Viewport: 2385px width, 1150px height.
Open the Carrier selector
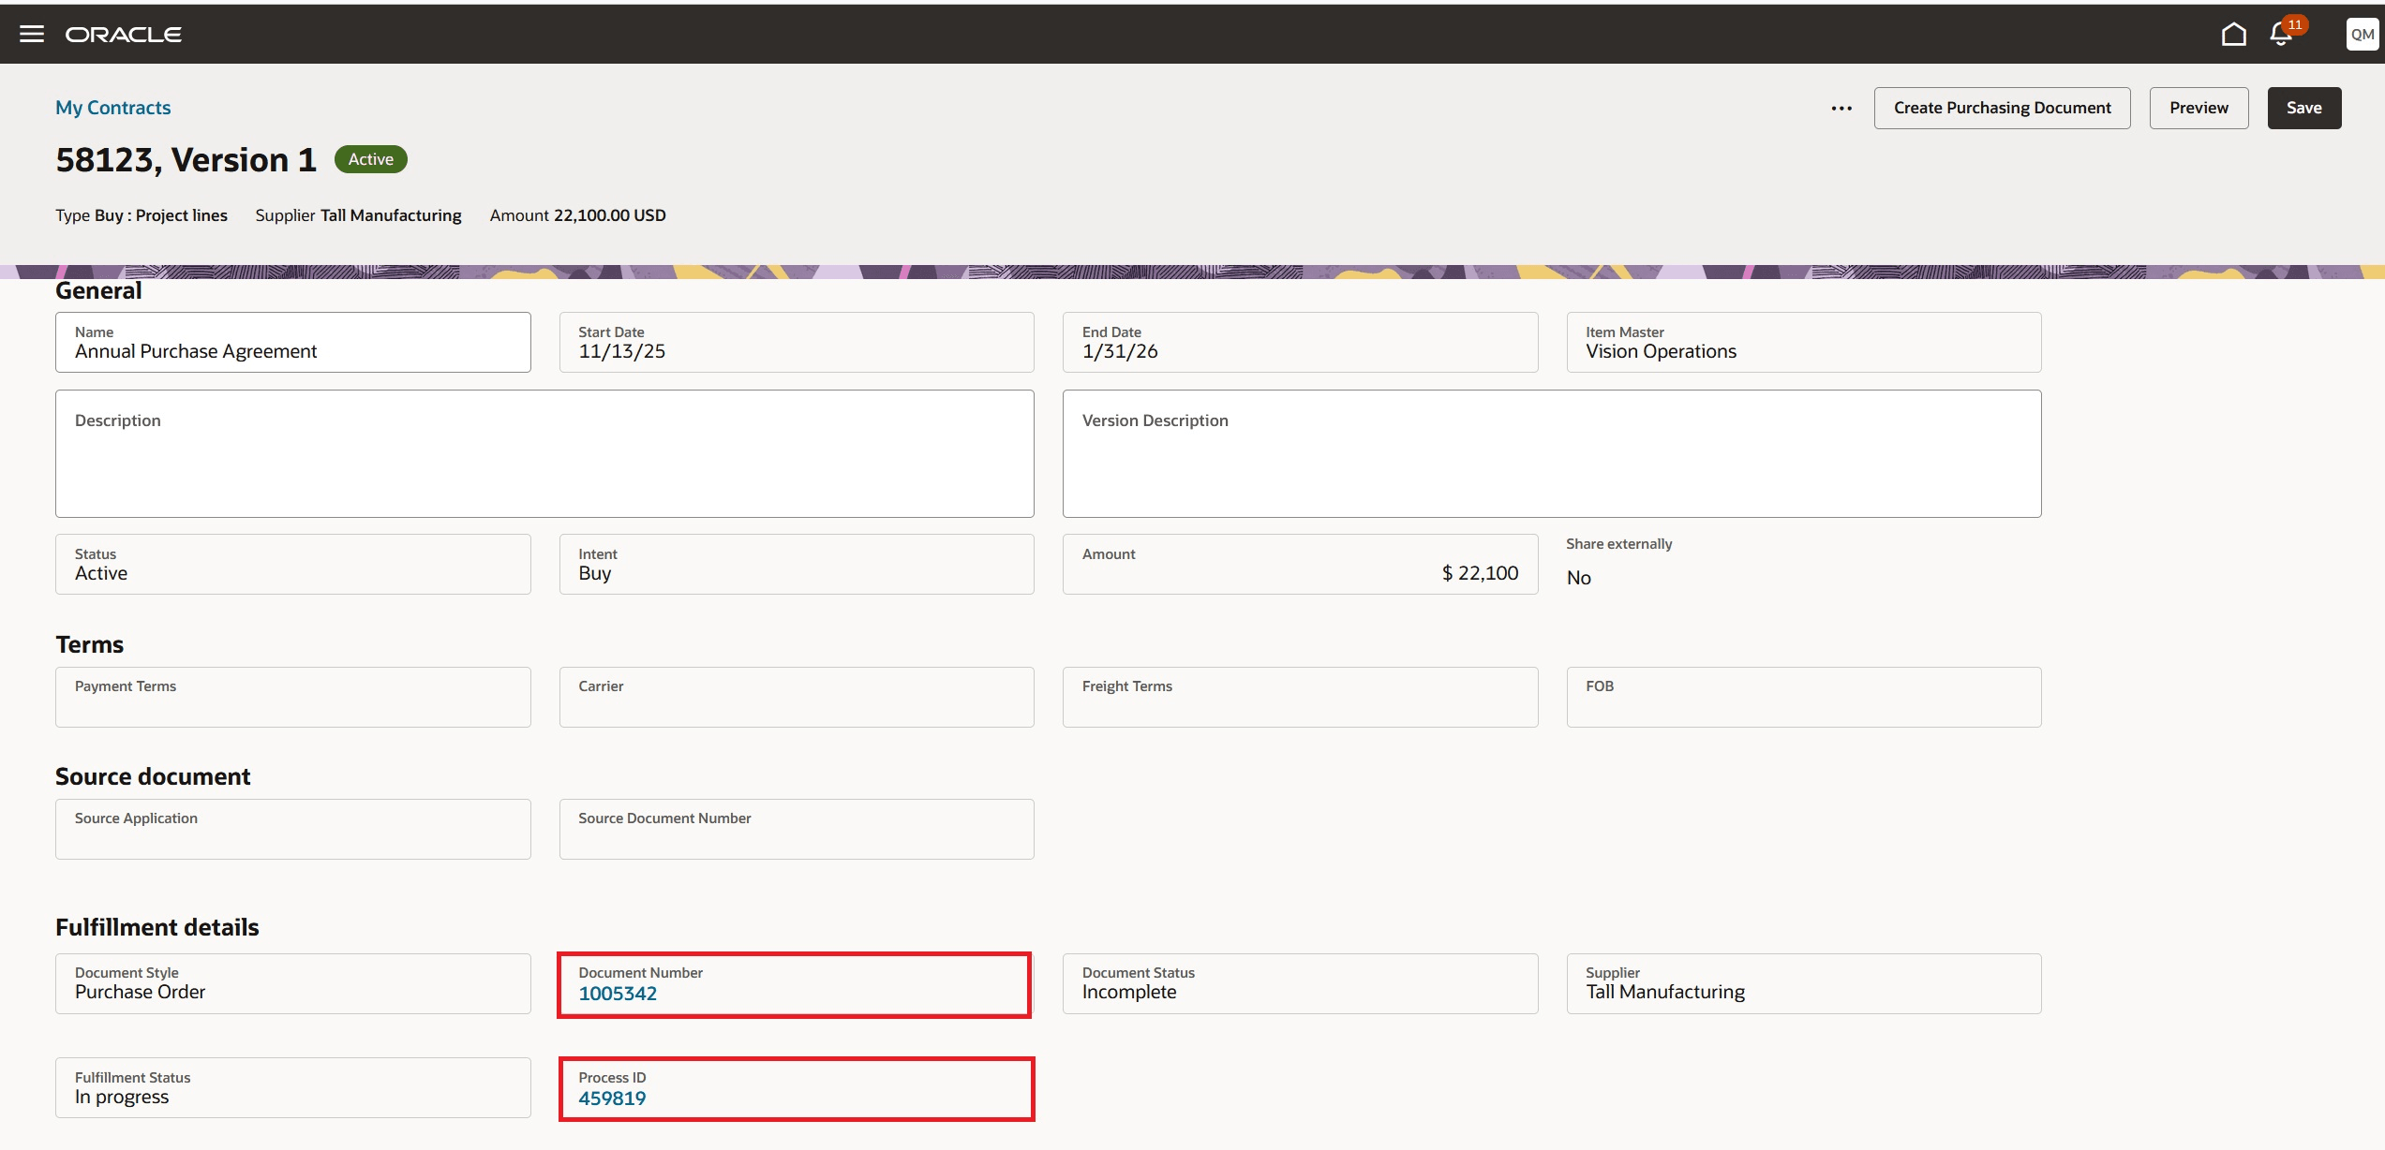796,697
